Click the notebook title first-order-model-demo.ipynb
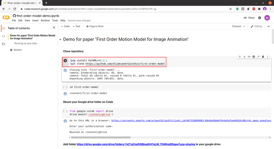 pos(38,16)
